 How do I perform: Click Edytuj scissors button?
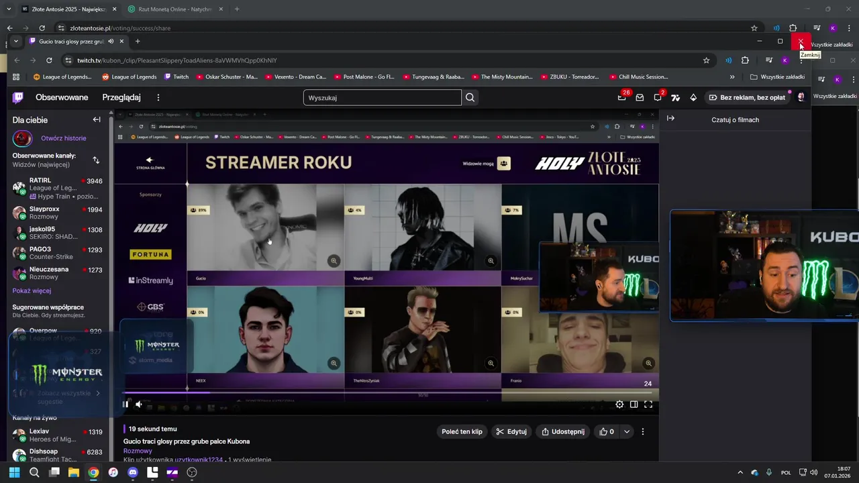[x=511, y=431]
